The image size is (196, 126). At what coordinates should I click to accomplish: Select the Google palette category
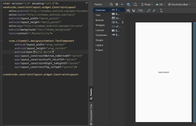tap(101, 40)
